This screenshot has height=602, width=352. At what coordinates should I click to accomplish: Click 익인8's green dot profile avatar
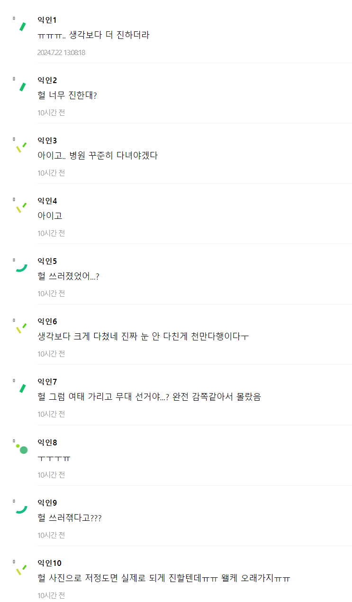tap(22, 449)
